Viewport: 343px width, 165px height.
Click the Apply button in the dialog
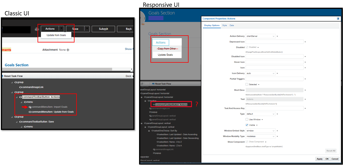coord(319,159)
